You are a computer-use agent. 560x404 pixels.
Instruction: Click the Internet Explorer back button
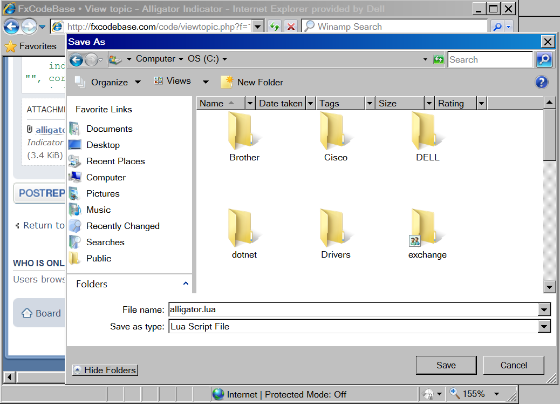(11, 26)
